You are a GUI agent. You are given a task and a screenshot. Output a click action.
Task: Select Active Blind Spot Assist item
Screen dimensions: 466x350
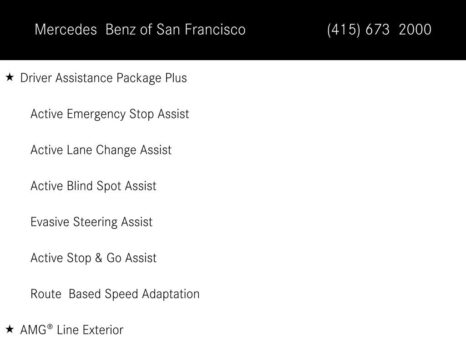coord(93,186)
